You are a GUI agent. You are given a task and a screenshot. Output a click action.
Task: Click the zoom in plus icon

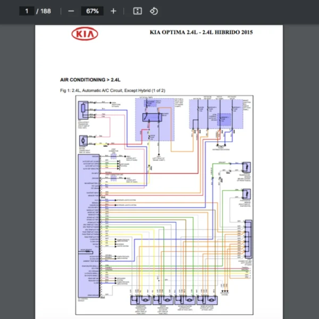113,11
